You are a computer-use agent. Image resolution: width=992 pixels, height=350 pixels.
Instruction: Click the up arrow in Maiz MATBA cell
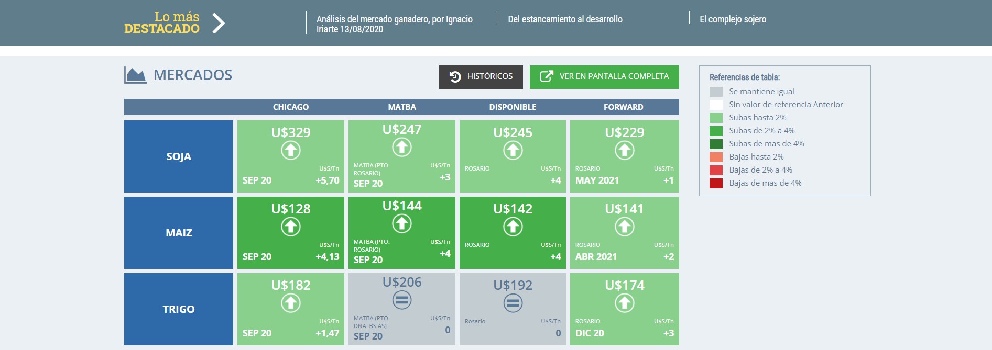pos(402,224)
